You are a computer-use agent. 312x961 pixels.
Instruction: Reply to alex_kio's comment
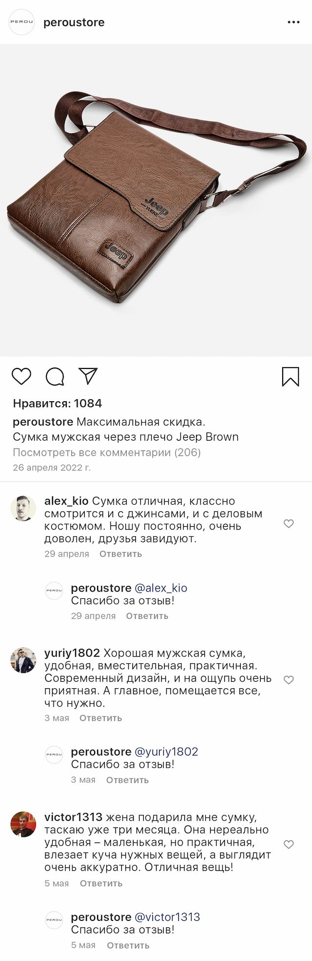point(120,554)
